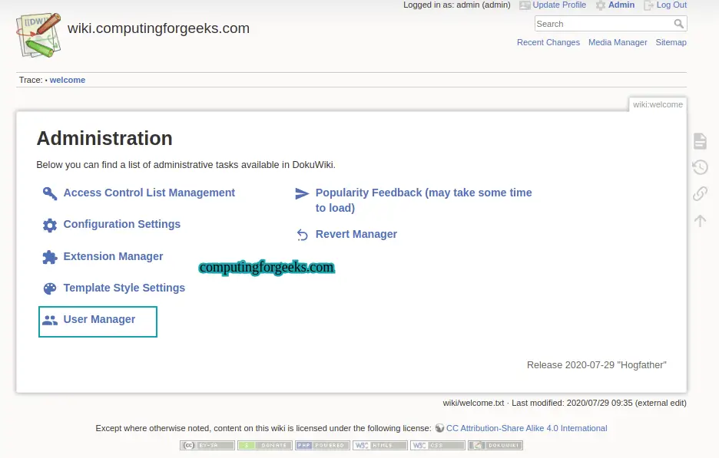Click the Release 2020-07-29 "Hogfather" text
719x458 pixels.
tap(597, 365)
